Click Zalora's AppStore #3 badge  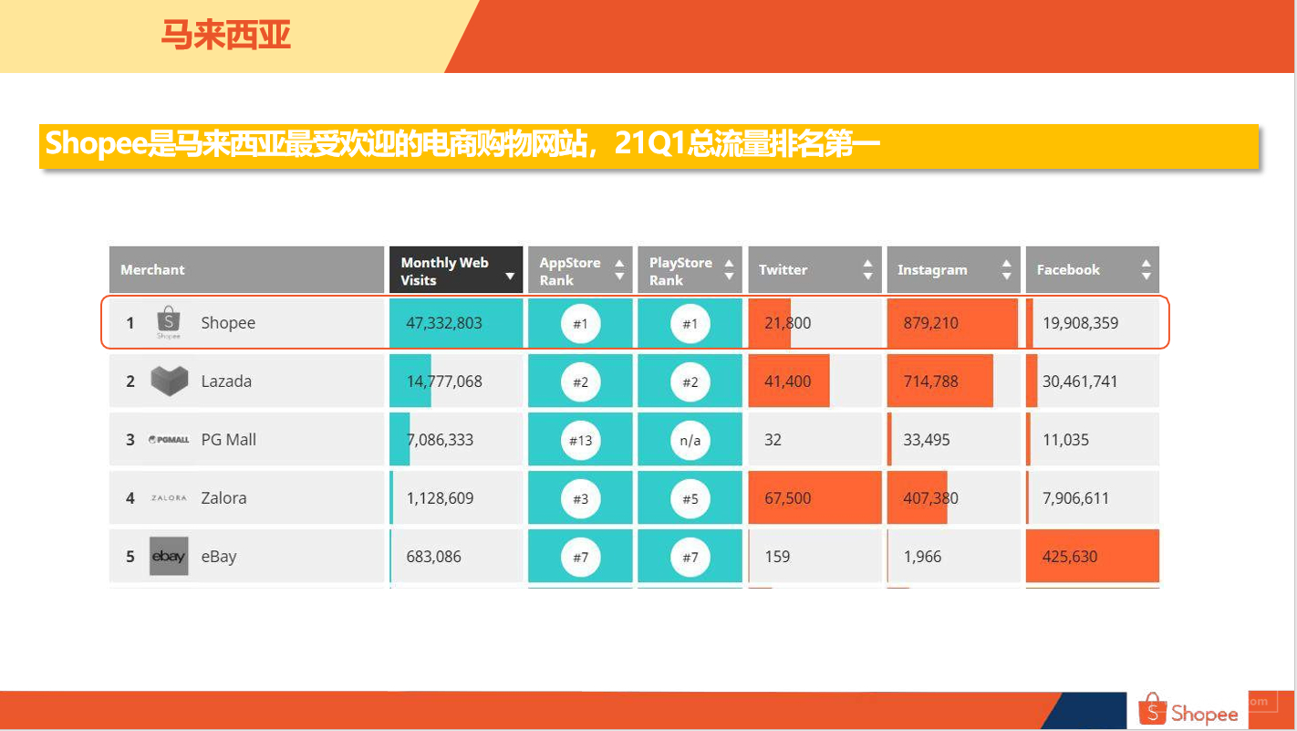tap(581, 498)
